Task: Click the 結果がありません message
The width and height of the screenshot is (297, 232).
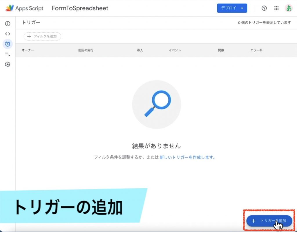Action: tap(156, 146)
